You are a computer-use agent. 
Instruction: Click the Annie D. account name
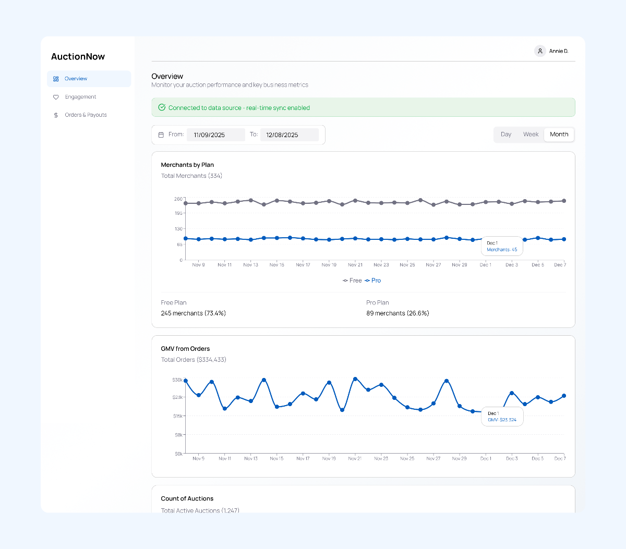pyautogui.click(x=559, y=51)
